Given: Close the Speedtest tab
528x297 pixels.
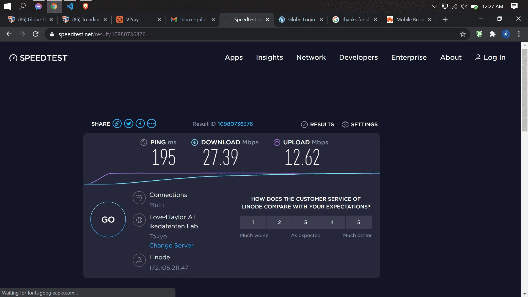Looking at the screenshot, I should point(267,20).
